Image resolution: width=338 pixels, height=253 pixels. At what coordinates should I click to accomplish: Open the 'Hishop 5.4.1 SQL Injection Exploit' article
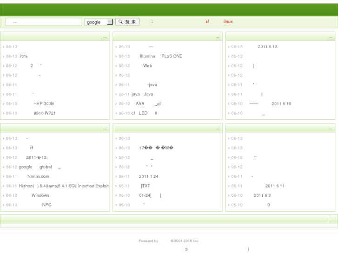pyautogui.click(x=64, y=186)
